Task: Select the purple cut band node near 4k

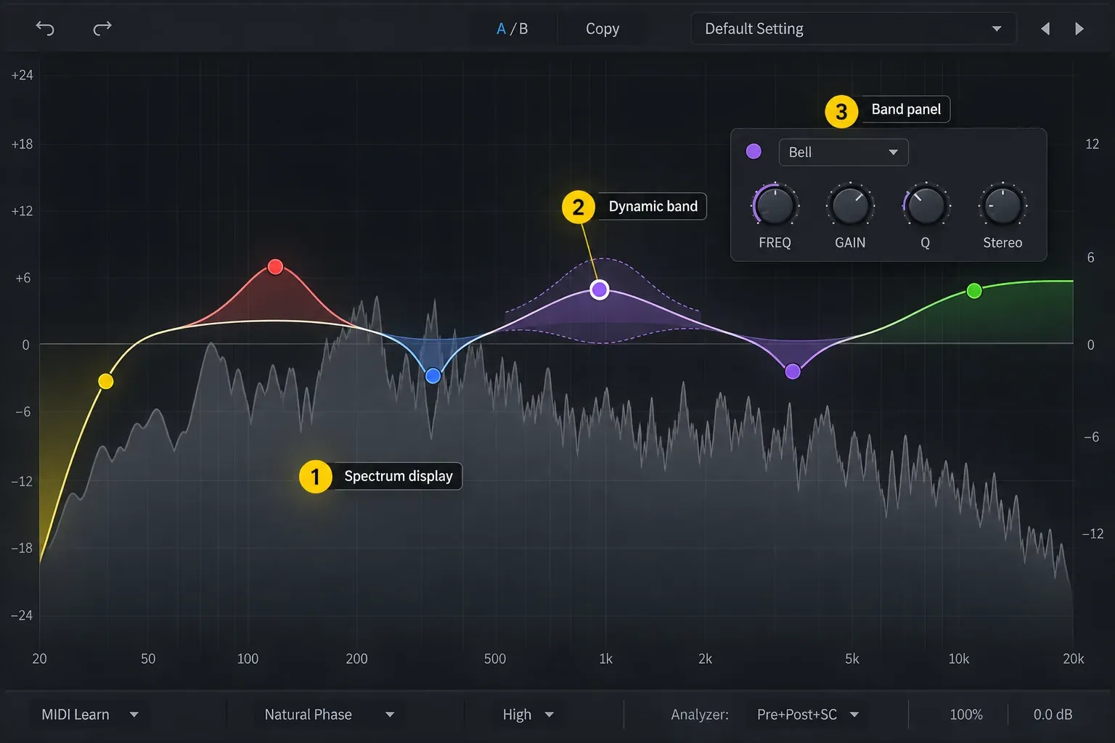Action: point(793,371)
